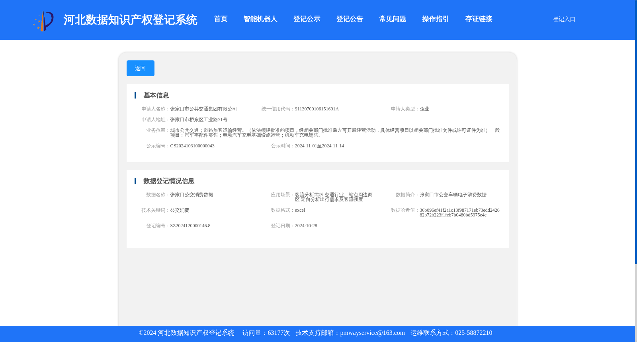Click the 河北数据知识产权登记系统 header title
Image resolution: width=637 pixels, height=342 pixels.
tap(130, 20)
